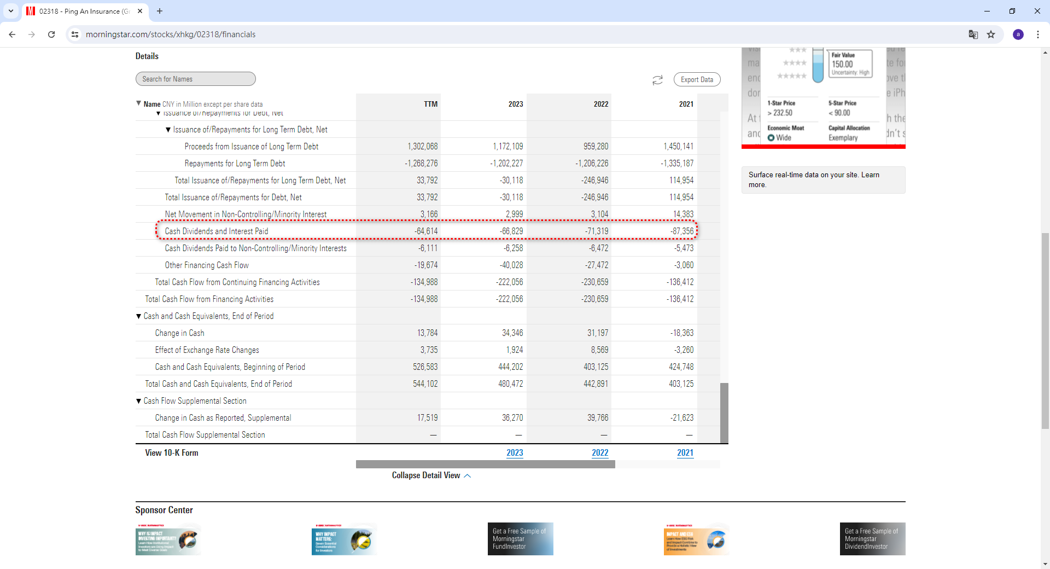Viewport: 1050px width, 569px height.
Task: Click TTM value -64,614
Action: tap(426, 231)
